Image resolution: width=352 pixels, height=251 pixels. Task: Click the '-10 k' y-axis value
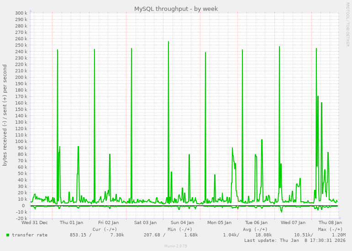click(22, 212)
